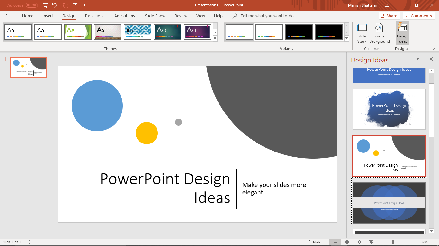Expand the Themes gallery
439x246 pixels.
pyautogui.click(x=215, y=38)
